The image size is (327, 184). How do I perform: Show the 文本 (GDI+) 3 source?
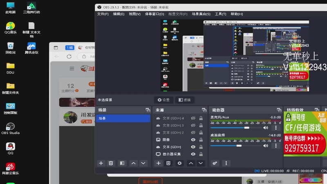[x=193, y=126]
